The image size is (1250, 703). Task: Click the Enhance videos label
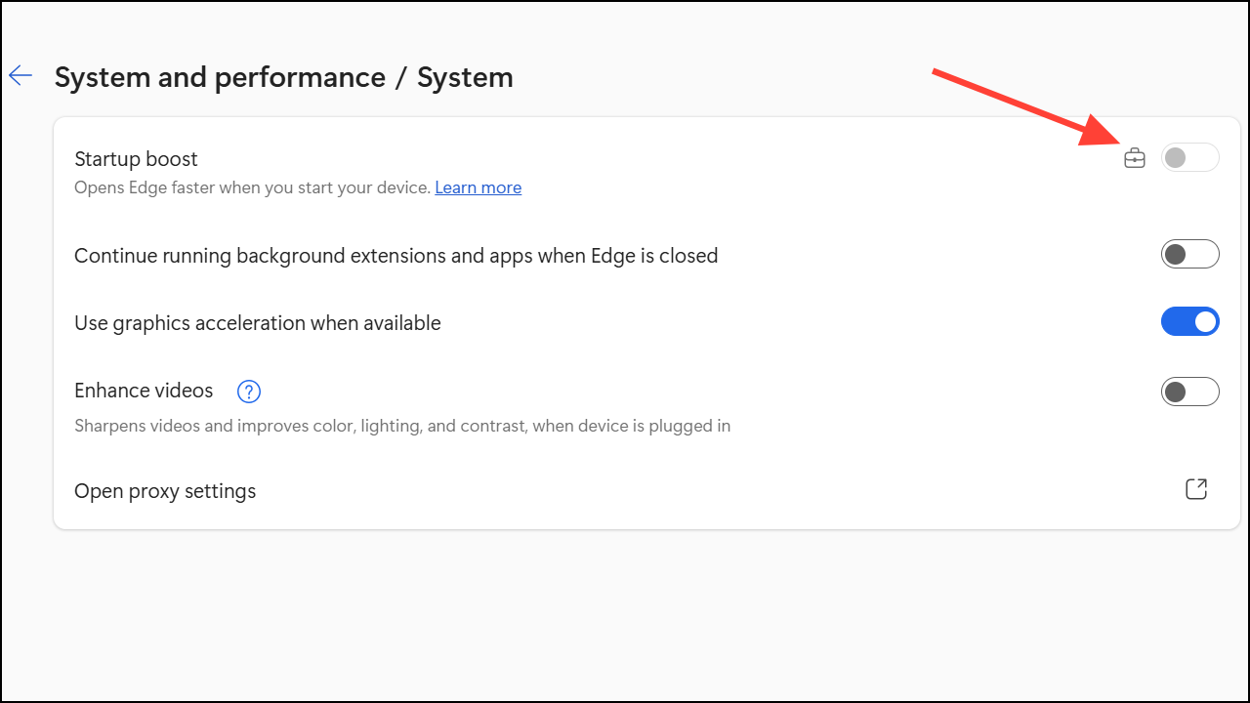144,391
